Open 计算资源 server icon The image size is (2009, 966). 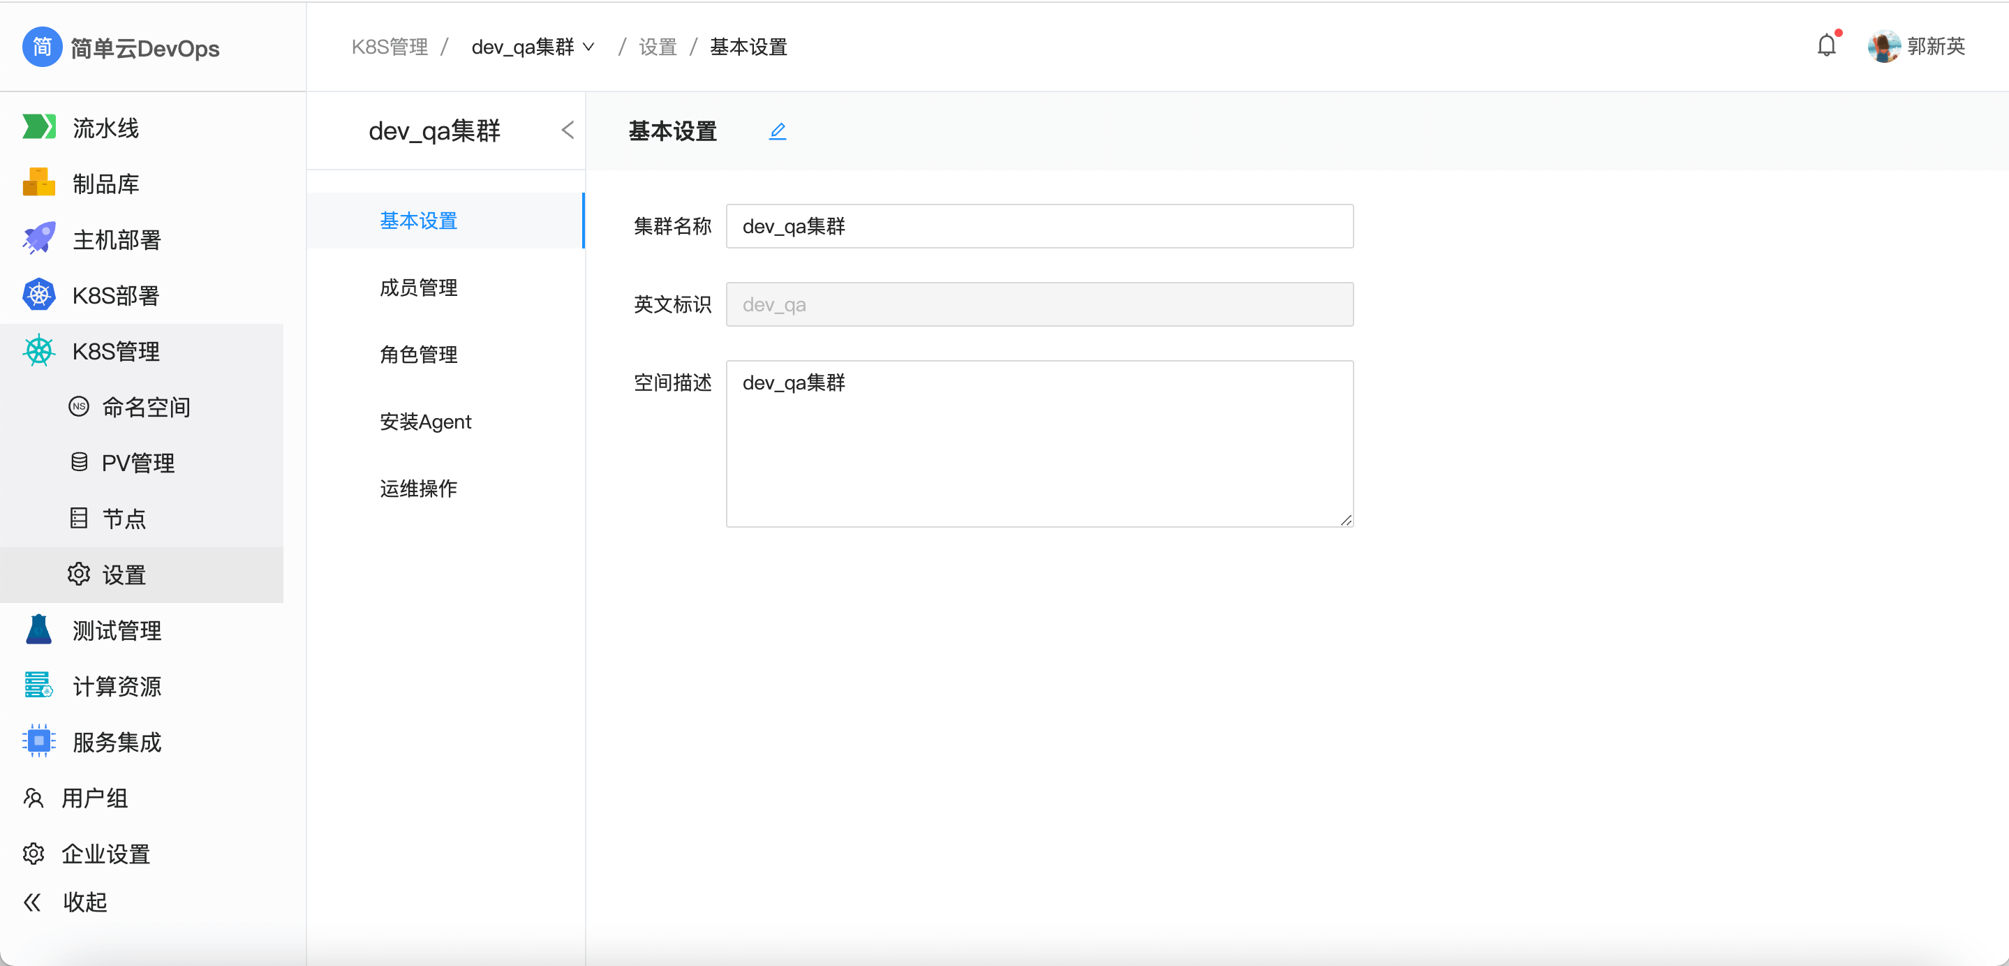39,685
